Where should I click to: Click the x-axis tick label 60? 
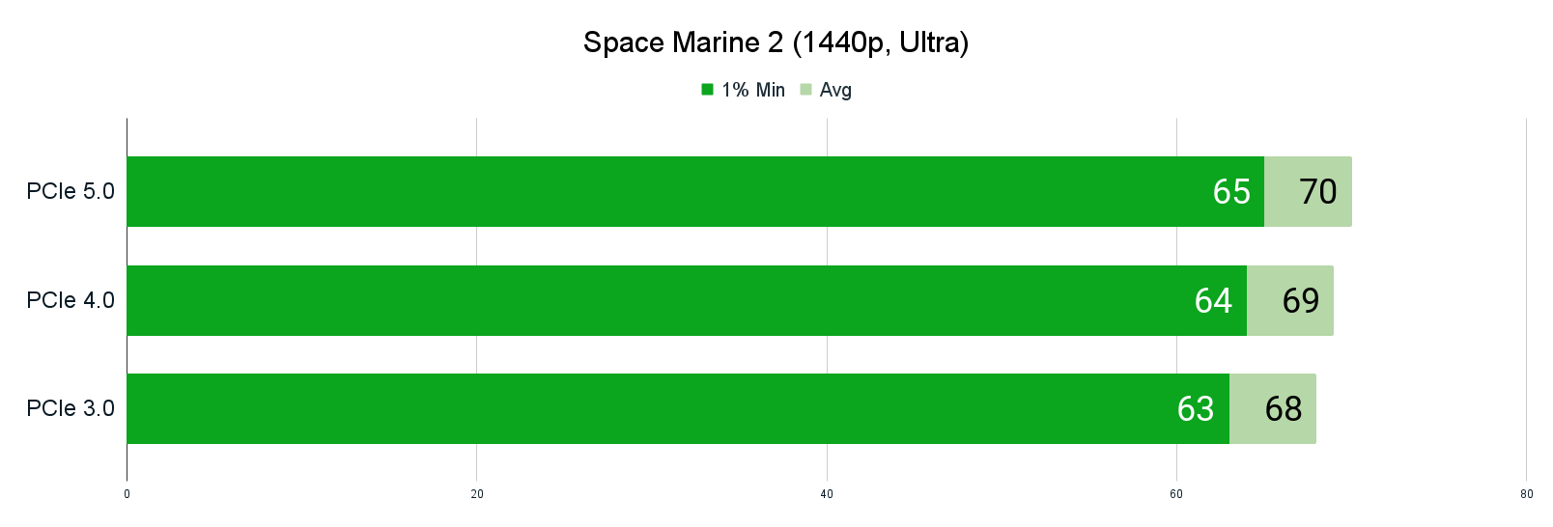[x=1176, y=494]
